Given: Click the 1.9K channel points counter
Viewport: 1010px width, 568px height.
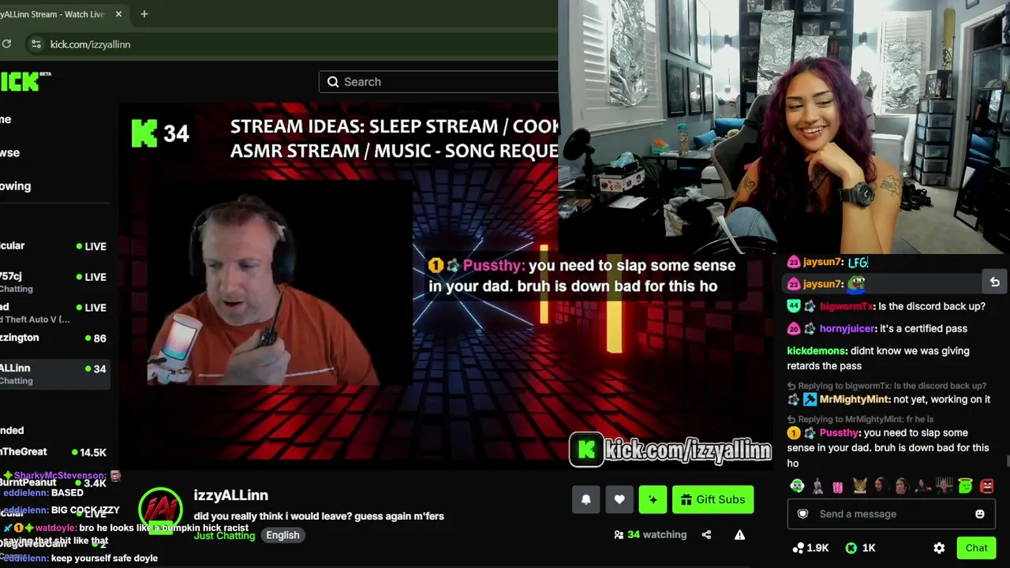Looking at the screenshot, I should [x=810, y=548].
